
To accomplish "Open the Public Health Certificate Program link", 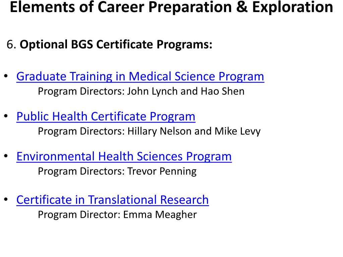I will tap(106, 116).
